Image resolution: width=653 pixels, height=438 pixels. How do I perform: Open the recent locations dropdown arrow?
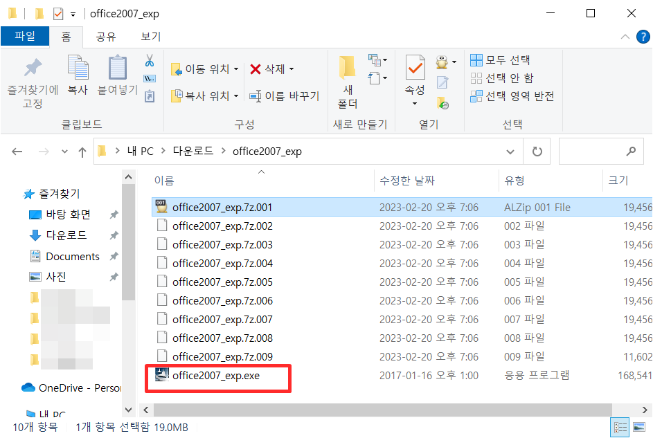[x=64, y=152]
